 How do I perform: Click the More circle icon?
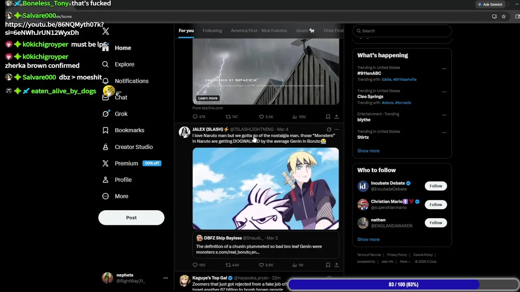[x=105, y=196]
